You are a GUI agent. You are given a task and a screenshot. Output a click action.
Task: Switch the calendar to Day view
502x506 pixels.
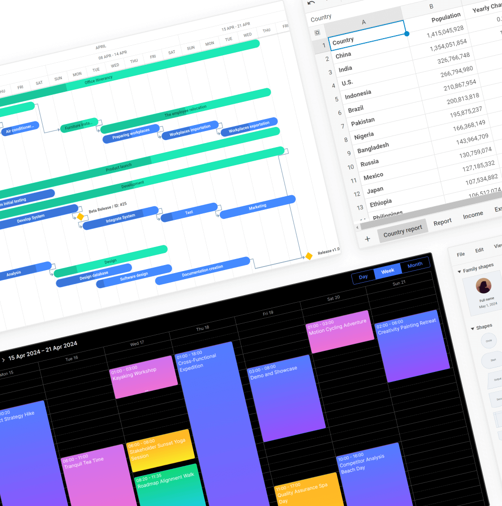tap(363, 277)
